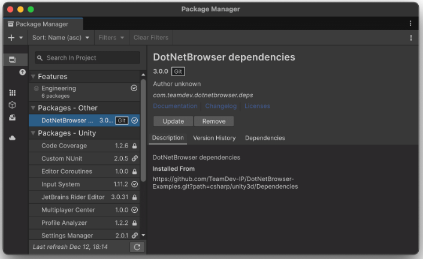
Task: Click the Author unknown text
Action: [x=177, y=84]
